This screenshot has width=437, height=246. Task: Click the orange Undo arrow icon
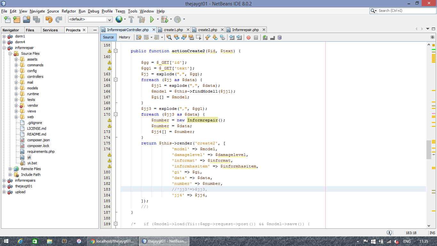pyautogui.click(x=49, y=19)
